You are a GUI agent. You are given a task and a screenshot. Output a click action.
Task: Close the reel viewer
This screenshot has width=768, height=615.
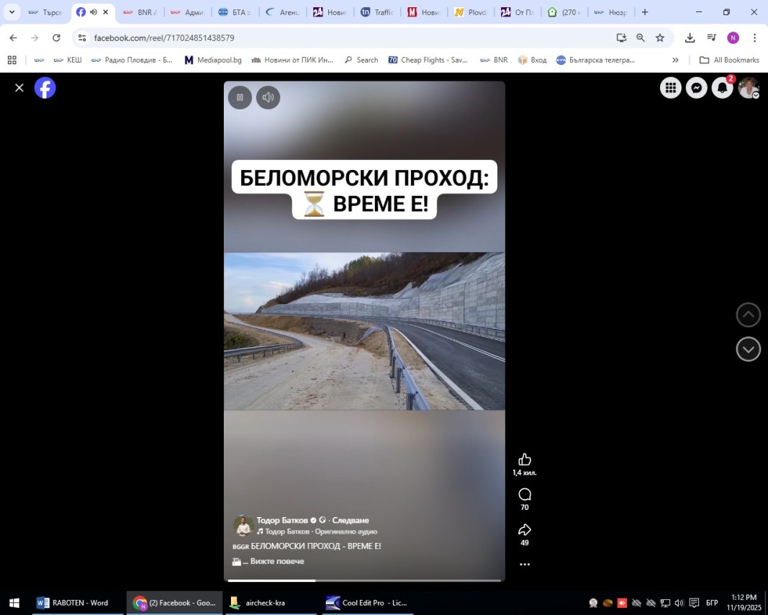click(19, 88)
